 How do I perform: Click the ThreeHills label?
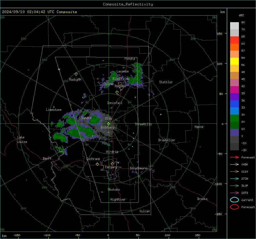pyautogui.click(x=143, y=124)
